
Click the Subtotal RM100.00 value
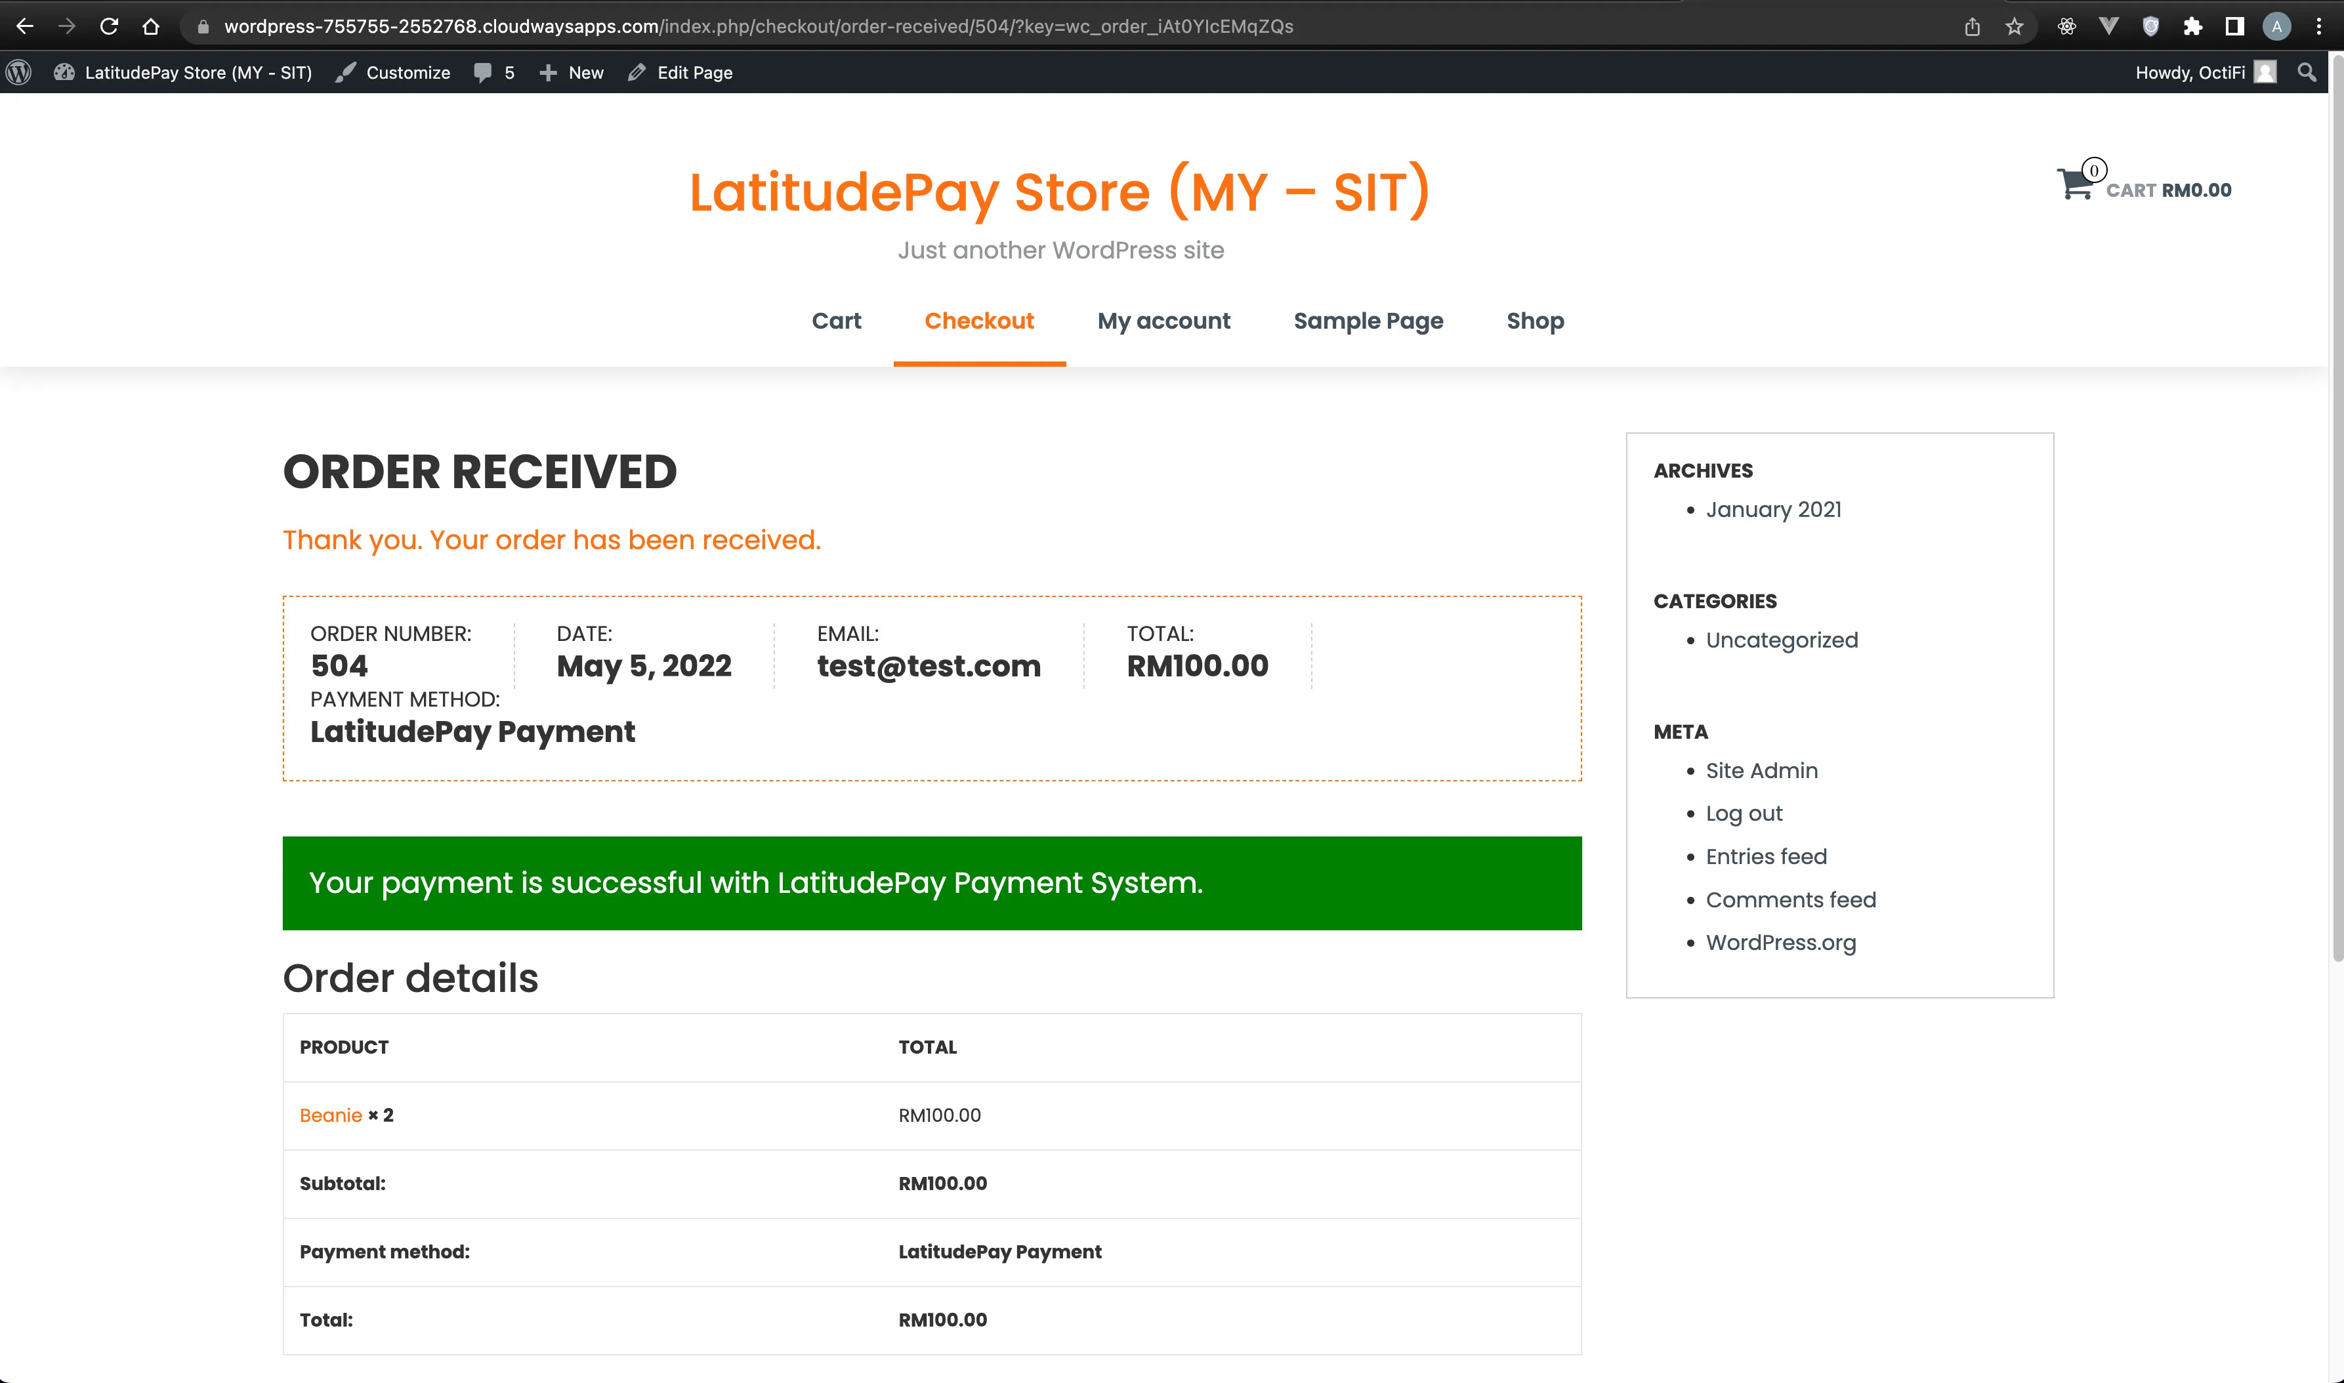[942, 1184]
